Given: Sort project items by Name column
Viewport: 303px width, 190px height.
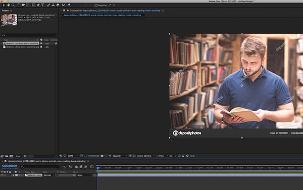Looking at the screenshot, I should coord(6,40).
